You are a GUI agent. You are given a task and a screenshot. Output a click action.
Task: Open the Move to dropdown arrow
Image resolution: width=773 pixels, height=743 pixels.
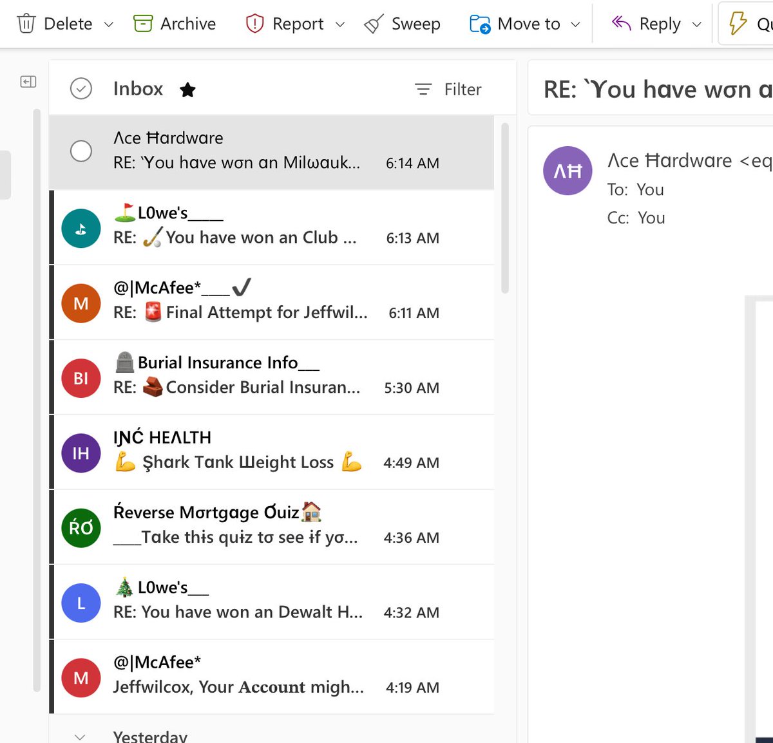[x=576, y=24]
